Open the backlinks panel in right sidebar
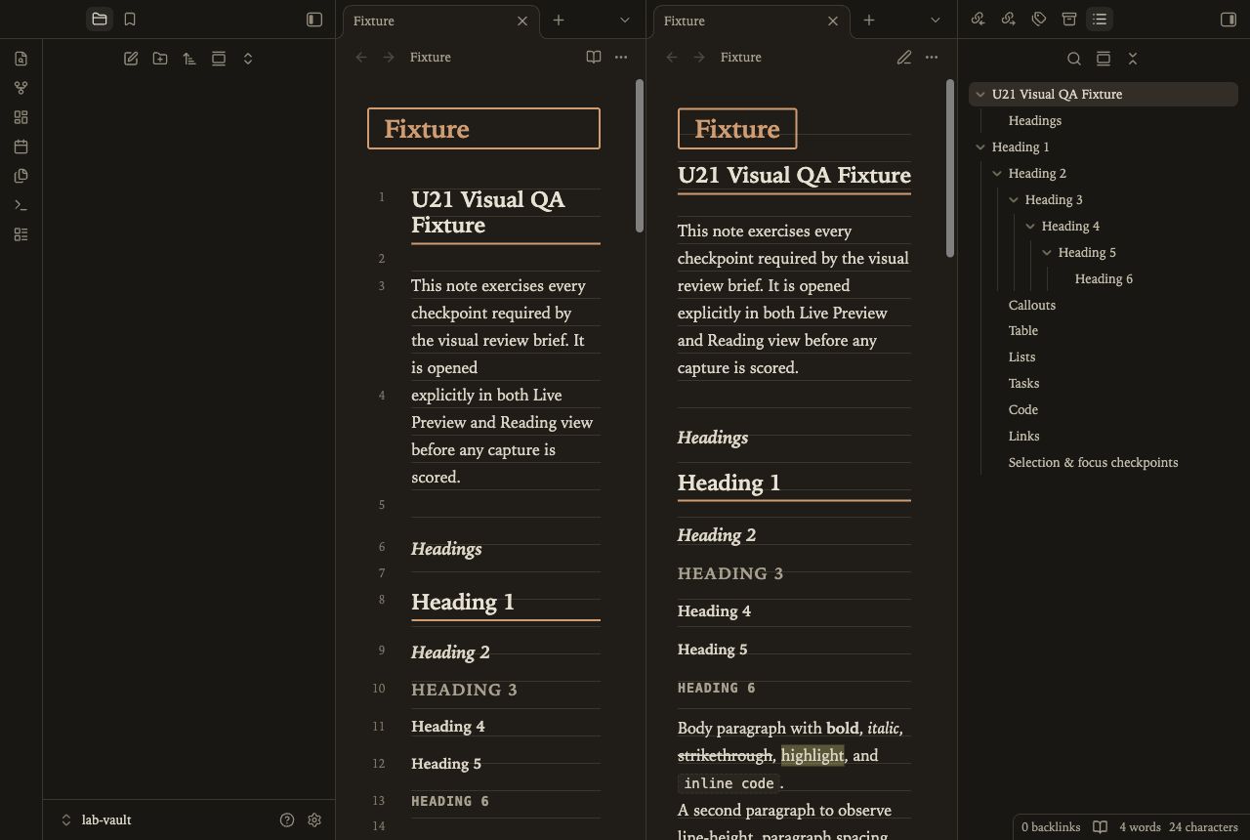 pyautogui.click(x=979, y=20)
